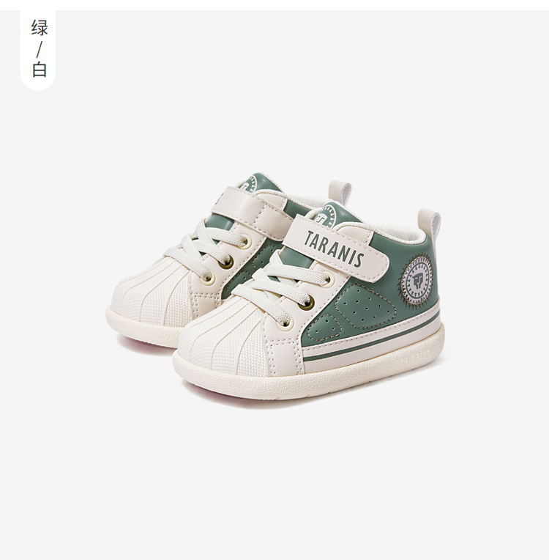Select the 绿 character in the label
This screenshot has height=560, width=549.
pyautogui.click(x=40, y=28)
